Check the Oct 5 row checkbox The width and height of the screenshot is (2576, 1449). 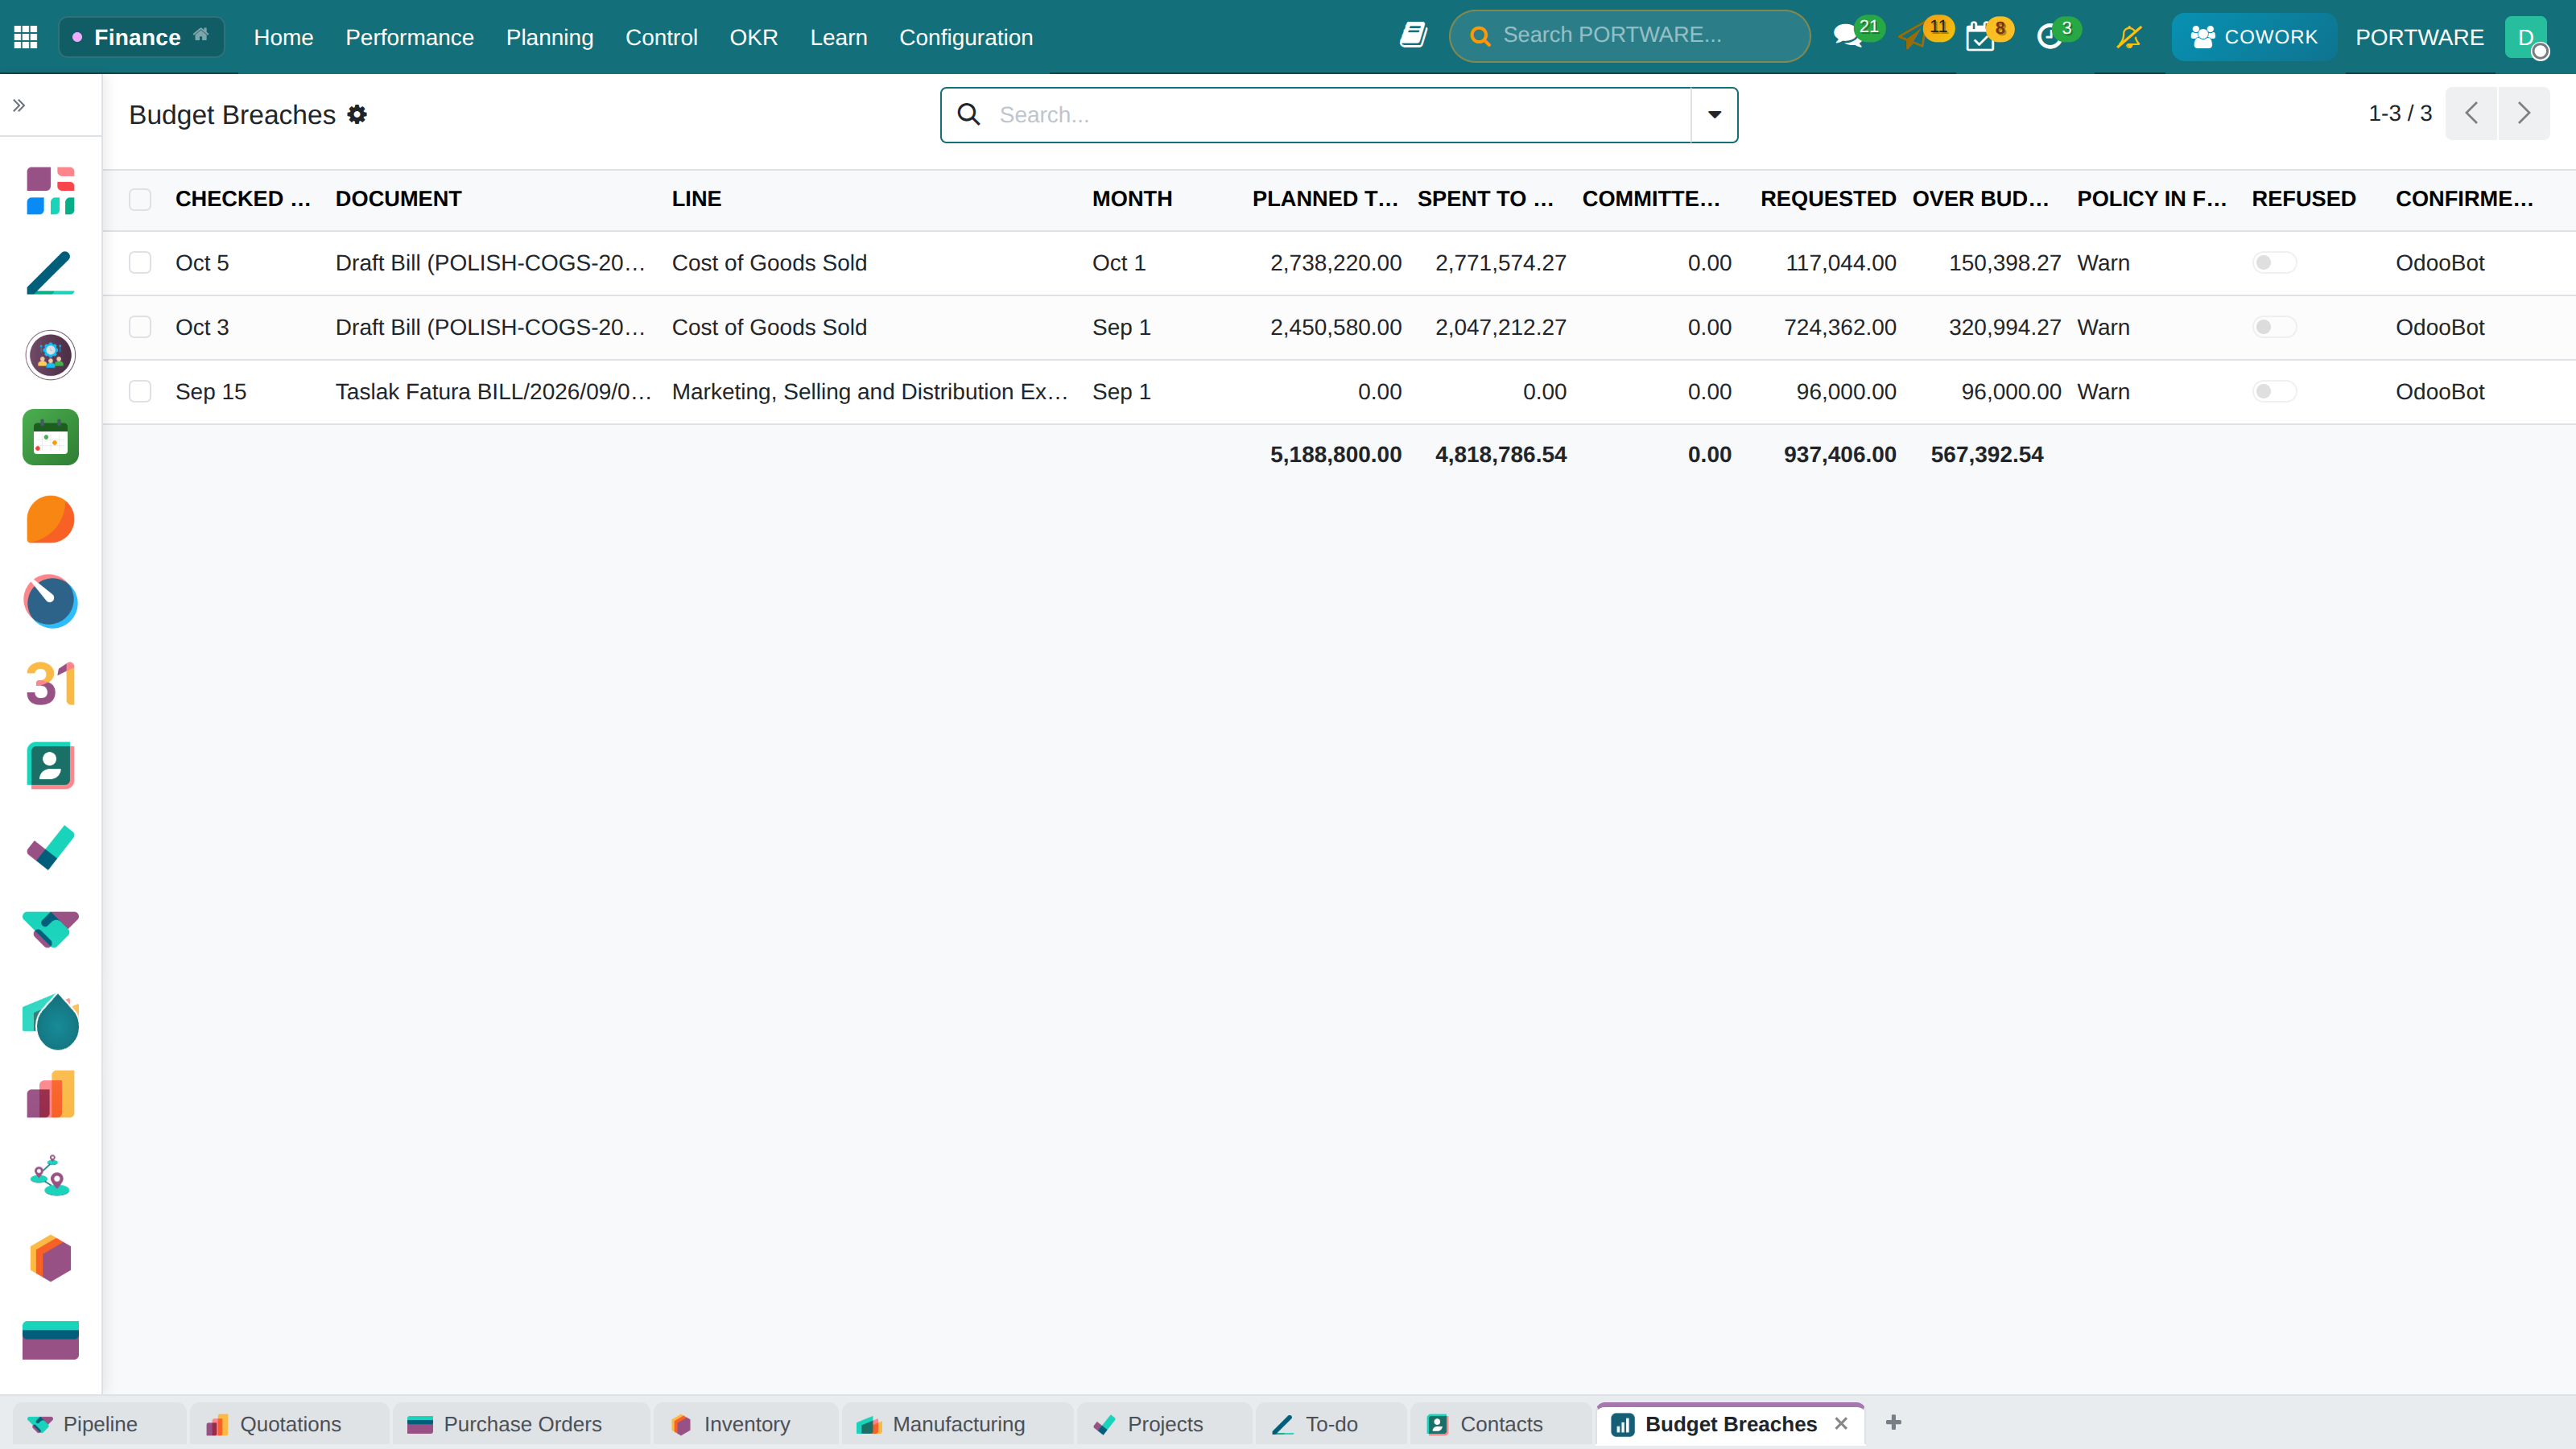140,263
